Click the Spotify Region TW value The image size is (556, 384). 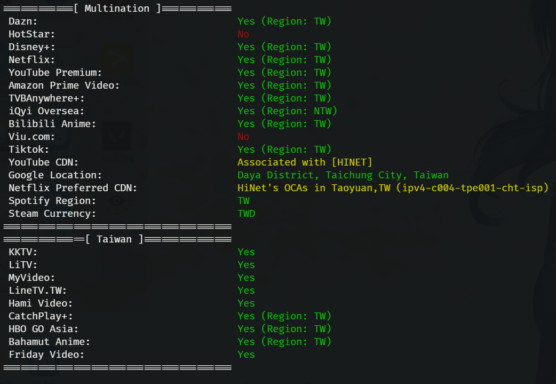243,201
